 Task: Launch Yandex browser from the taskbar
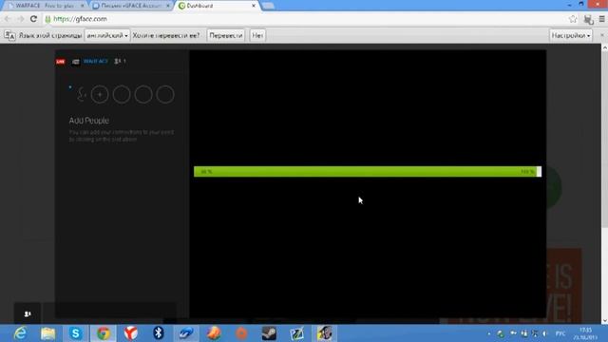point(131,333)
